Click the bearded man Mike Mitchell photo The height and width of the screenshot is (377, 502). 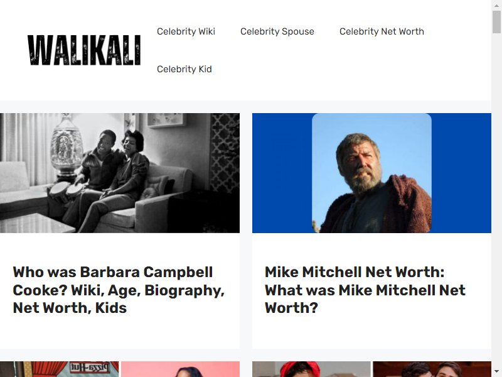tap(371, 173)
